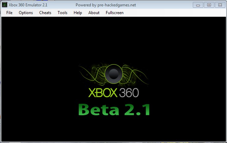Click the Xbox 360 orb logo
This screenshot has height=143, width=227.
tap(113, 74)
